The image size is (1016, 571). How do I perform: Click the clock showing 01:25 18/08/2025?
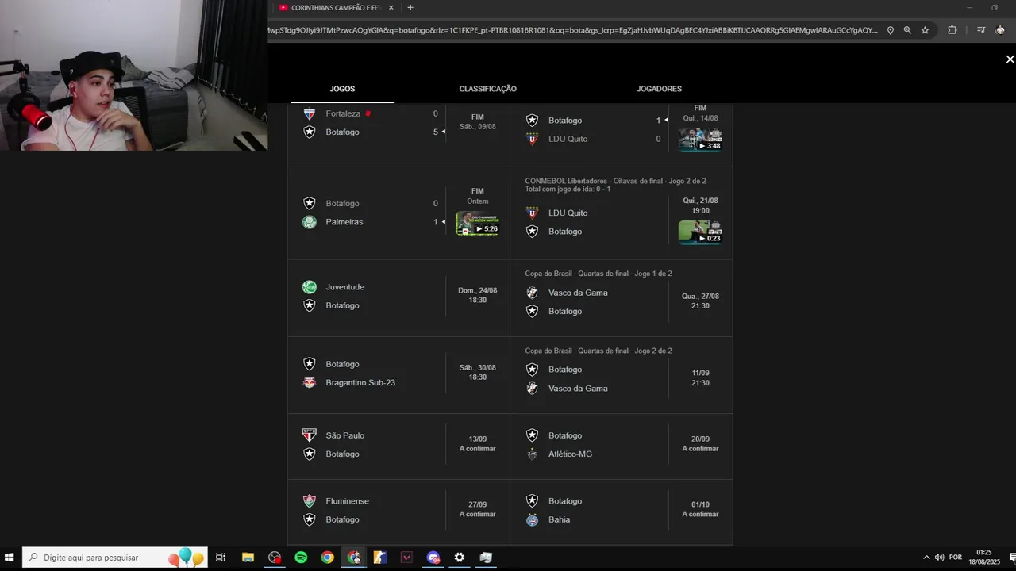pos(984,558)
